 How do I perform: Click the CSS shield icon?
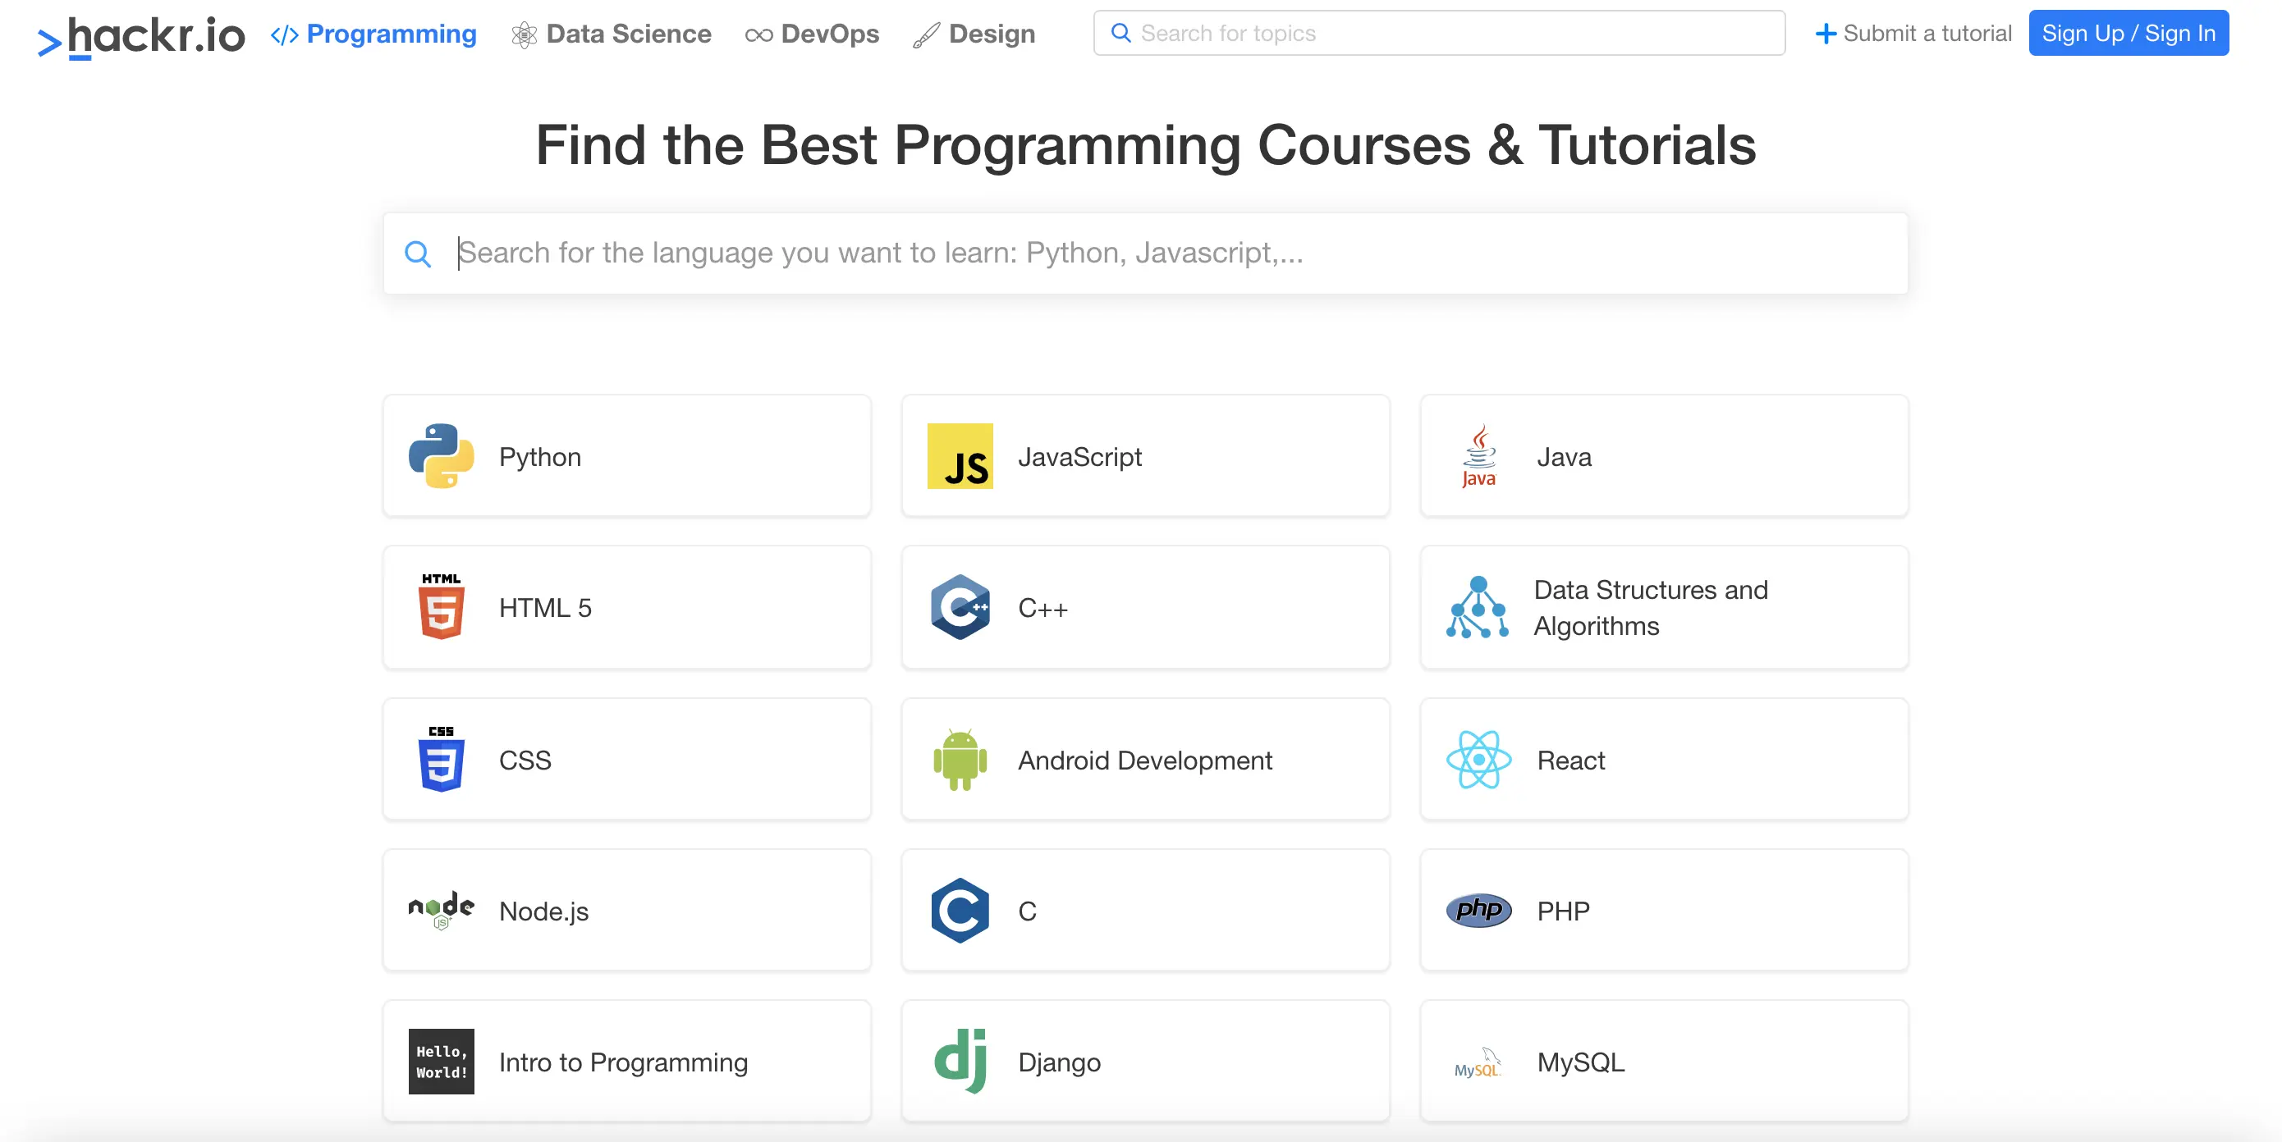(441, 759)
